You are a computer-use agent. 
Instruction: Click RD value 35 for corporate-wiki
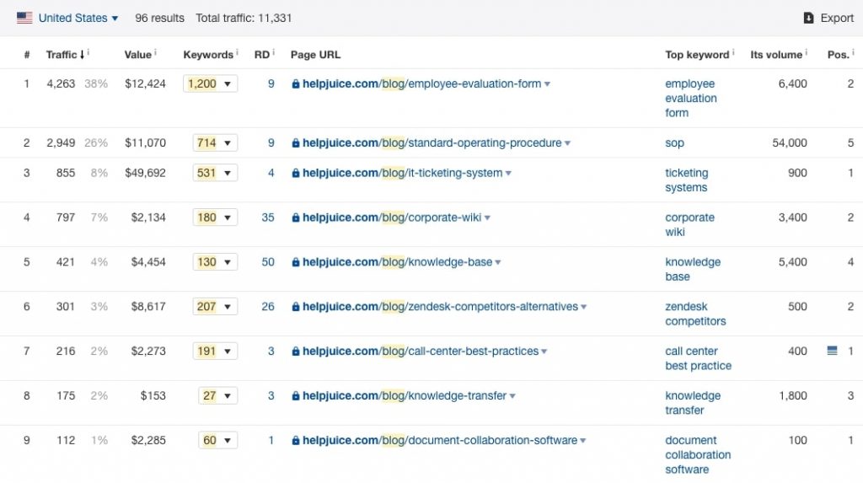pos(267,217)
